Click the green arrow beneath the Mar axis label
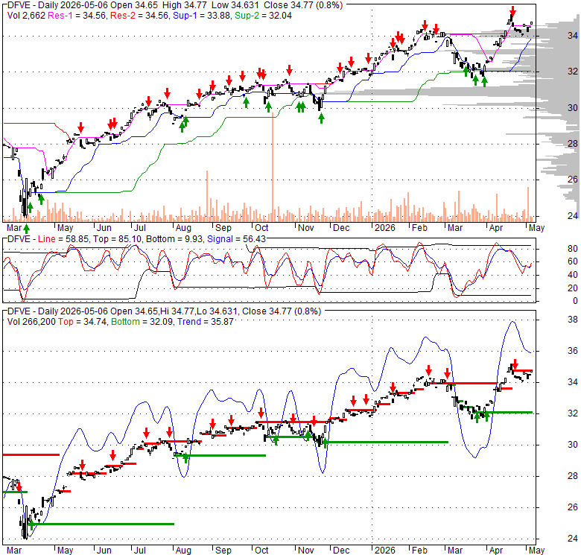581x555 pixels. (26, 228)
